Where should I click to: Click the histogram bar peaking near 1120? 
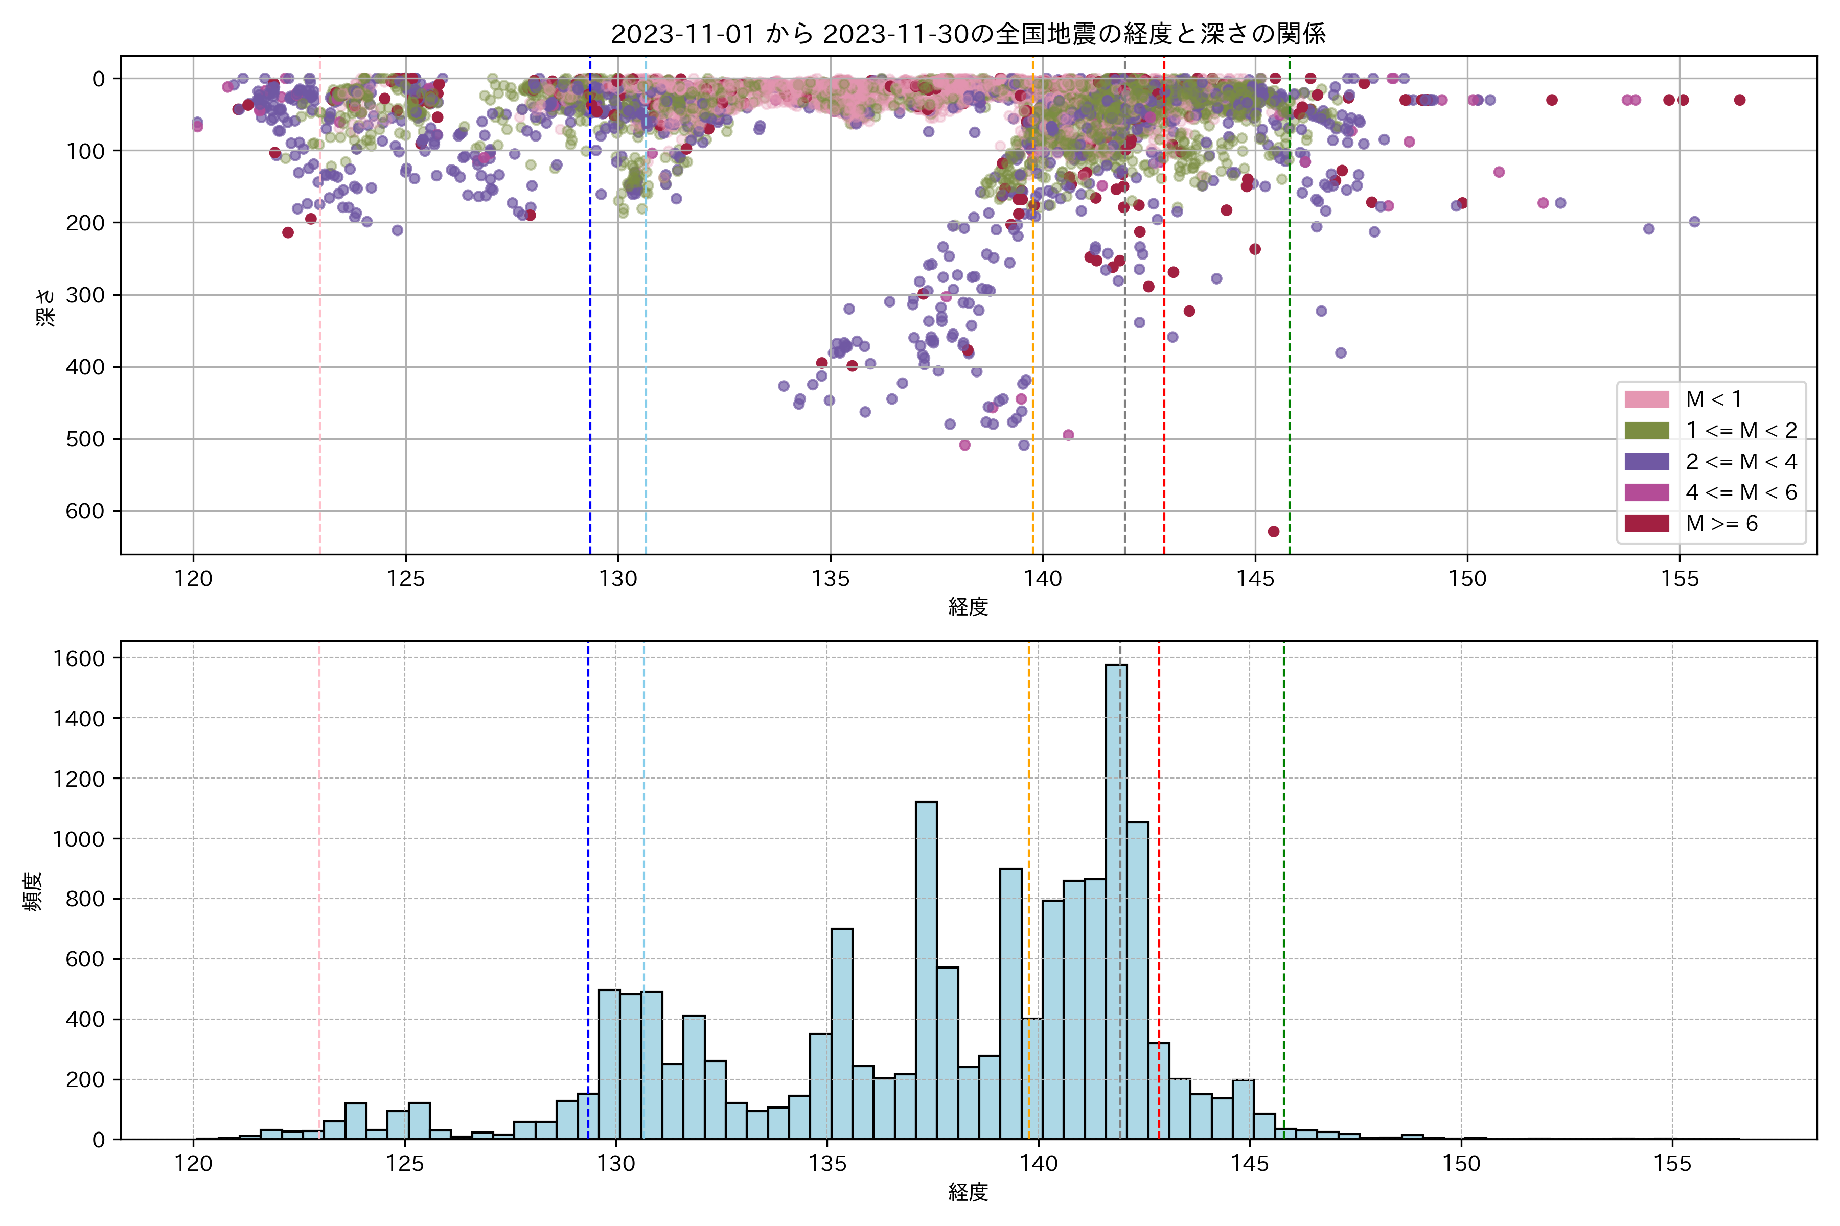pos(926,970)
